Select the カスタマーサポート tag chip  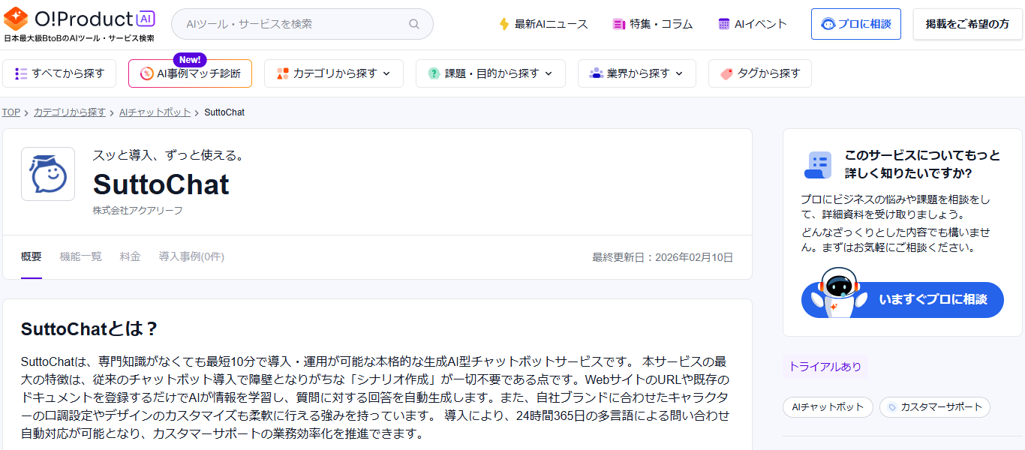(935, 407)
